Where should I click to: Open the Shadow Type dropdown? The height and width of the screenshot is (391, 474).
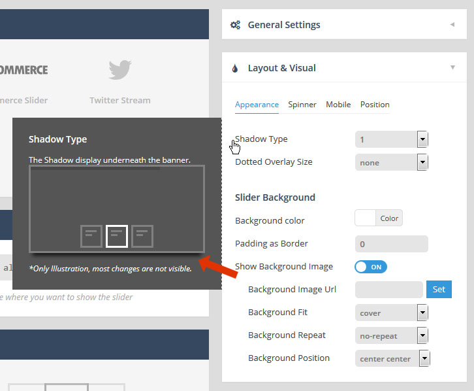[x=391, y=139]
